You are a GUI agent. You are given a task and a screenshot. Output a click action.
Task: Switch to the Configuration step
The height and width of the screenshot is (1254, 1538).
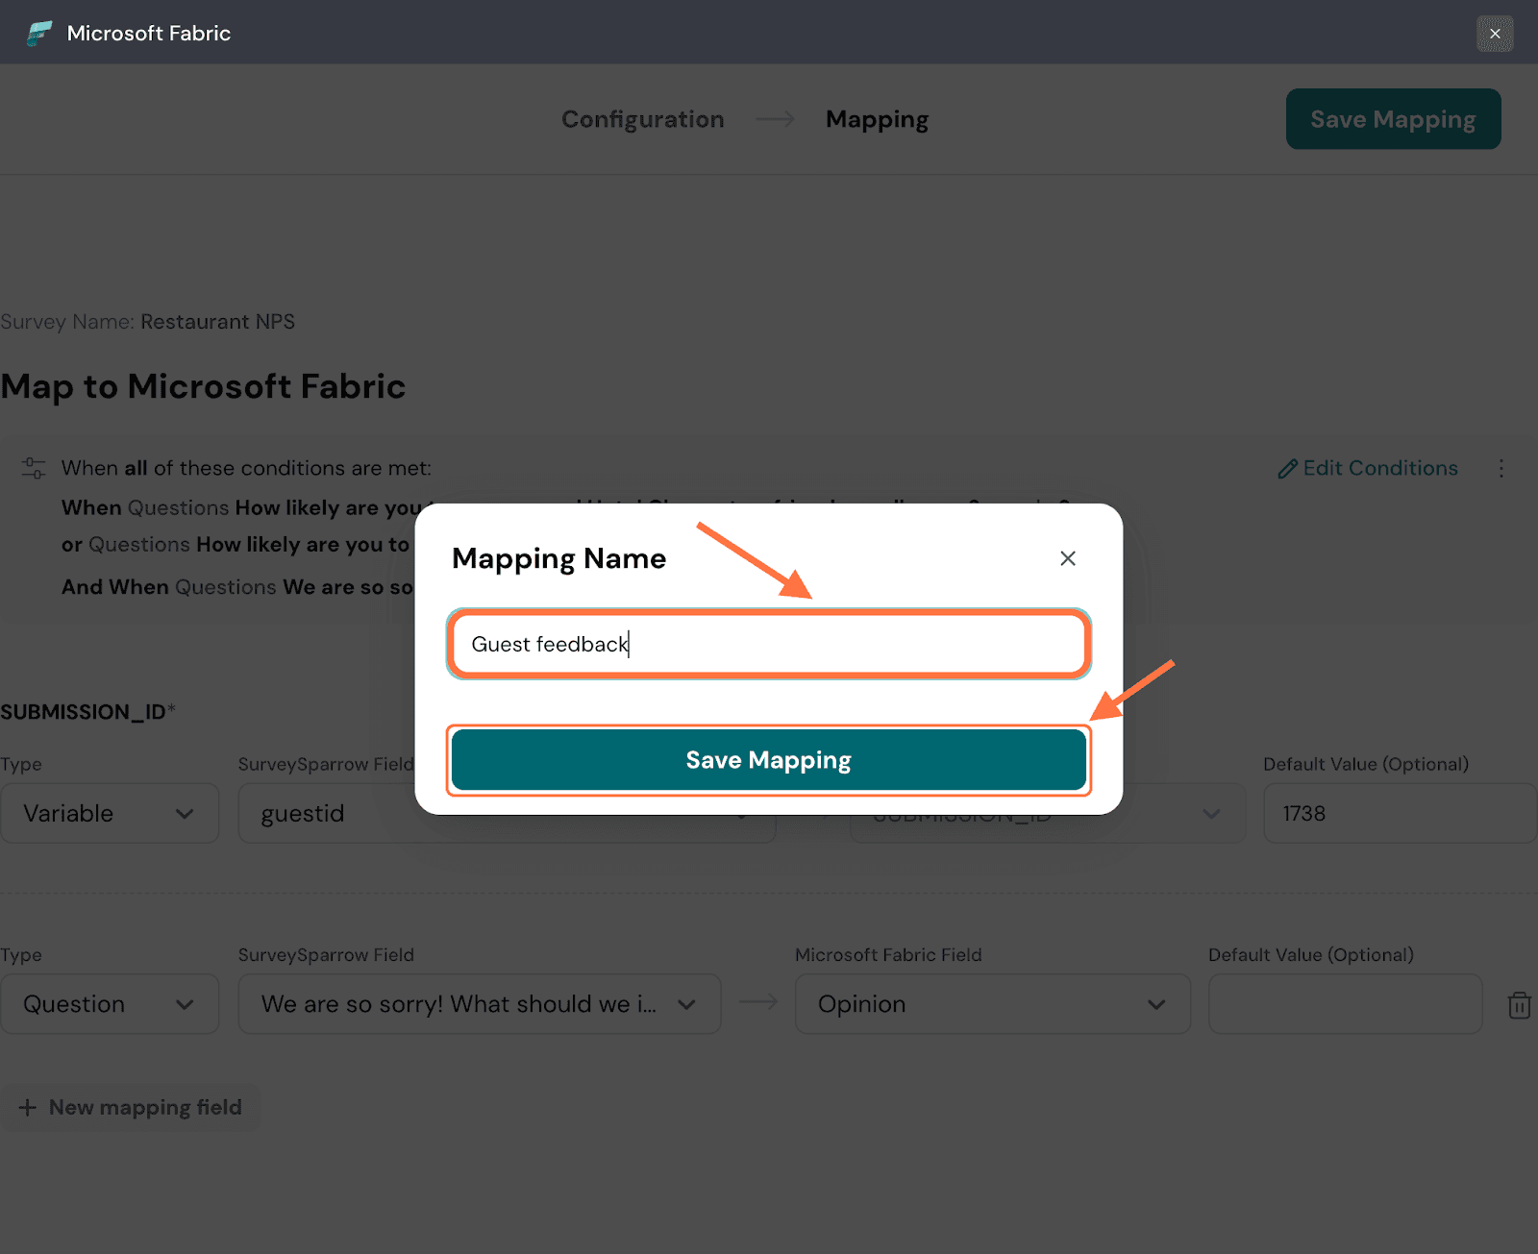coord(642,119)
